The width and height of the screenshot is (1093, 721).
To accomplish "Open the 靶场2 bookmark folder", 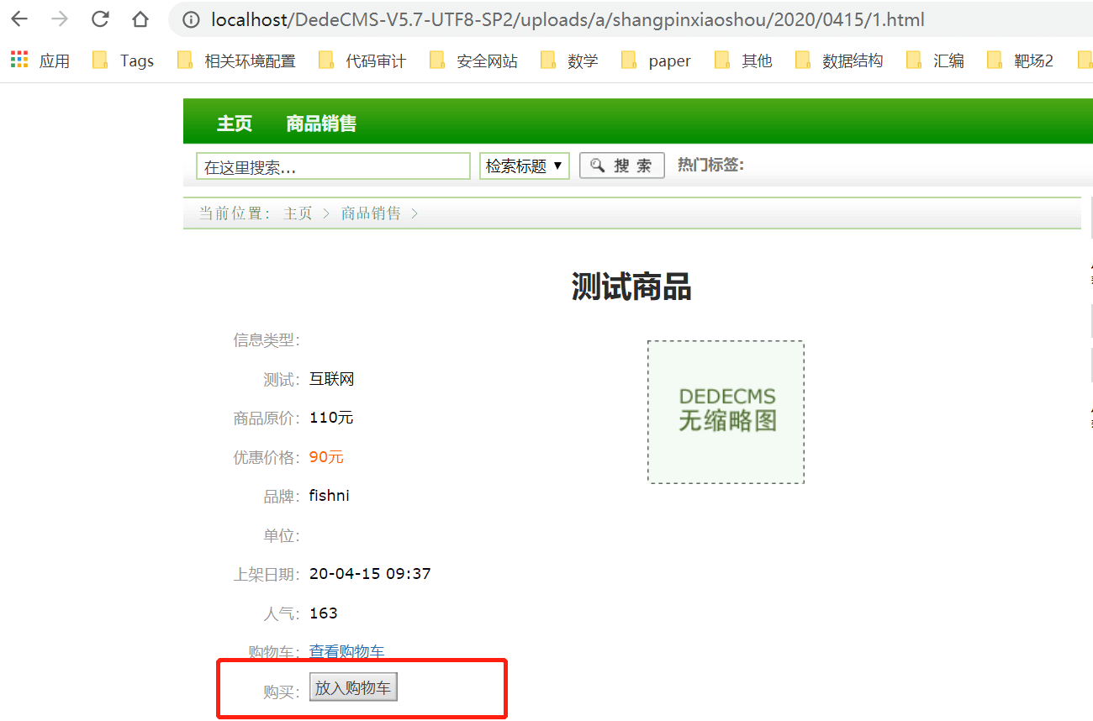I will tap(1020, 61).
